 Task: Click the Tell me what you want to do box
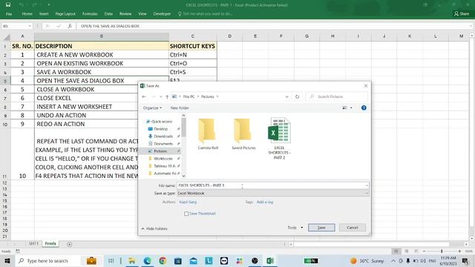205,14
